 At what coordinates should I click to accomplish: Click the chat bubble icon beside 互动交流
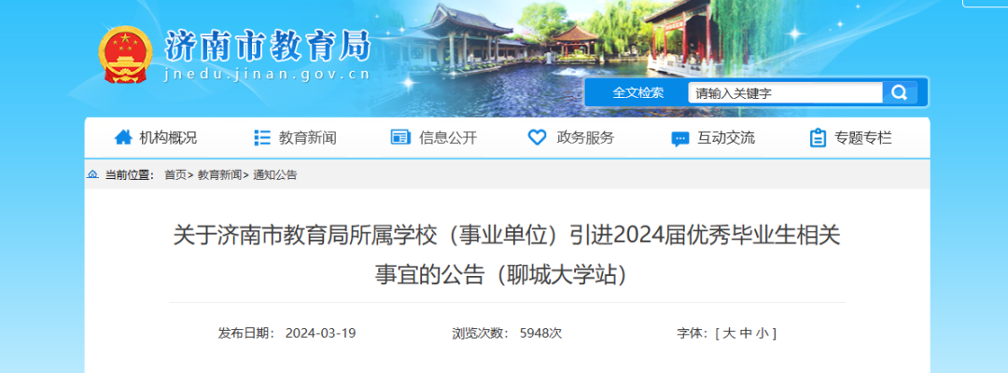(680, 139)
